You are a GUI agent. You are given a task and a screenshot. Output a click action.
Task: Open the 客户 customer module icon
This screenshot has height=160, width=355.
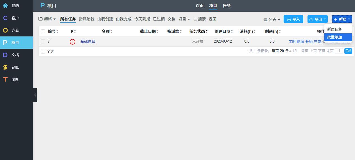tap(5, 18)
